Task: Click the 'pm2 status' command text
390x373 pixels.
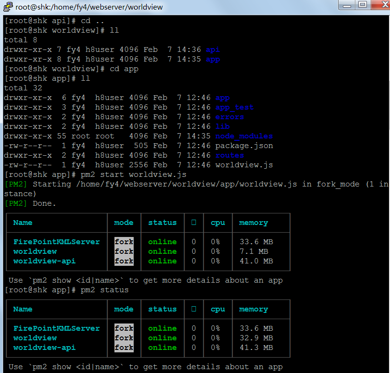Action: click(104, 290)
